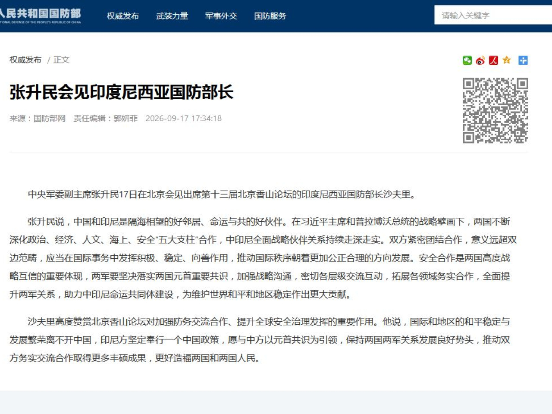552x414 pixels.
Task: Click editor text 责任编辑：郭妍菲
Action: point(106,119)
